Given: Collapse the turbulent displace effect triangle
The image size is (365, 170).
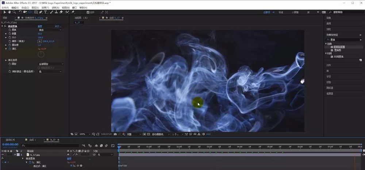Looking at the screenshot, I should 2,26.
